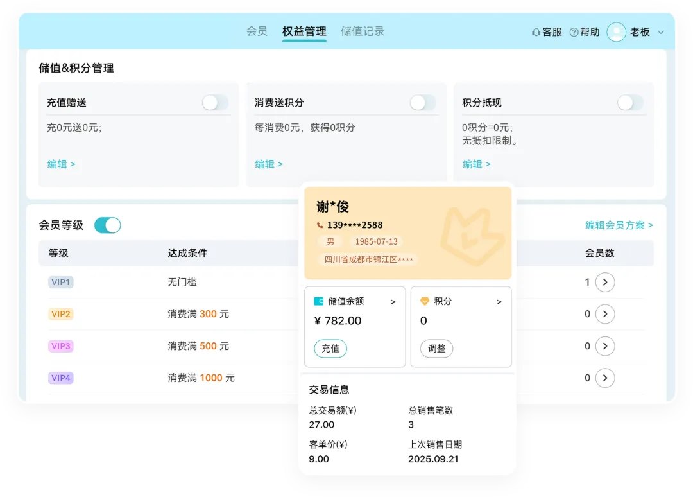Expand the 老板 account dropdown arrow

(661, 32)
